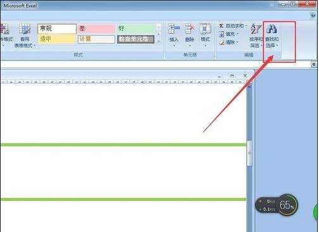The width and height of the screenshot is (319, 232).
Task: Click the Format cells icon
Action: (x=205, y=29)
